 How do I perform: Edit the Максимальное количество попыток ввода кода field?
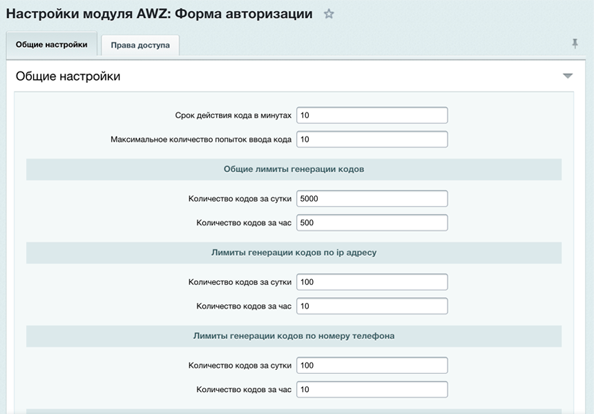coord(372,139)
